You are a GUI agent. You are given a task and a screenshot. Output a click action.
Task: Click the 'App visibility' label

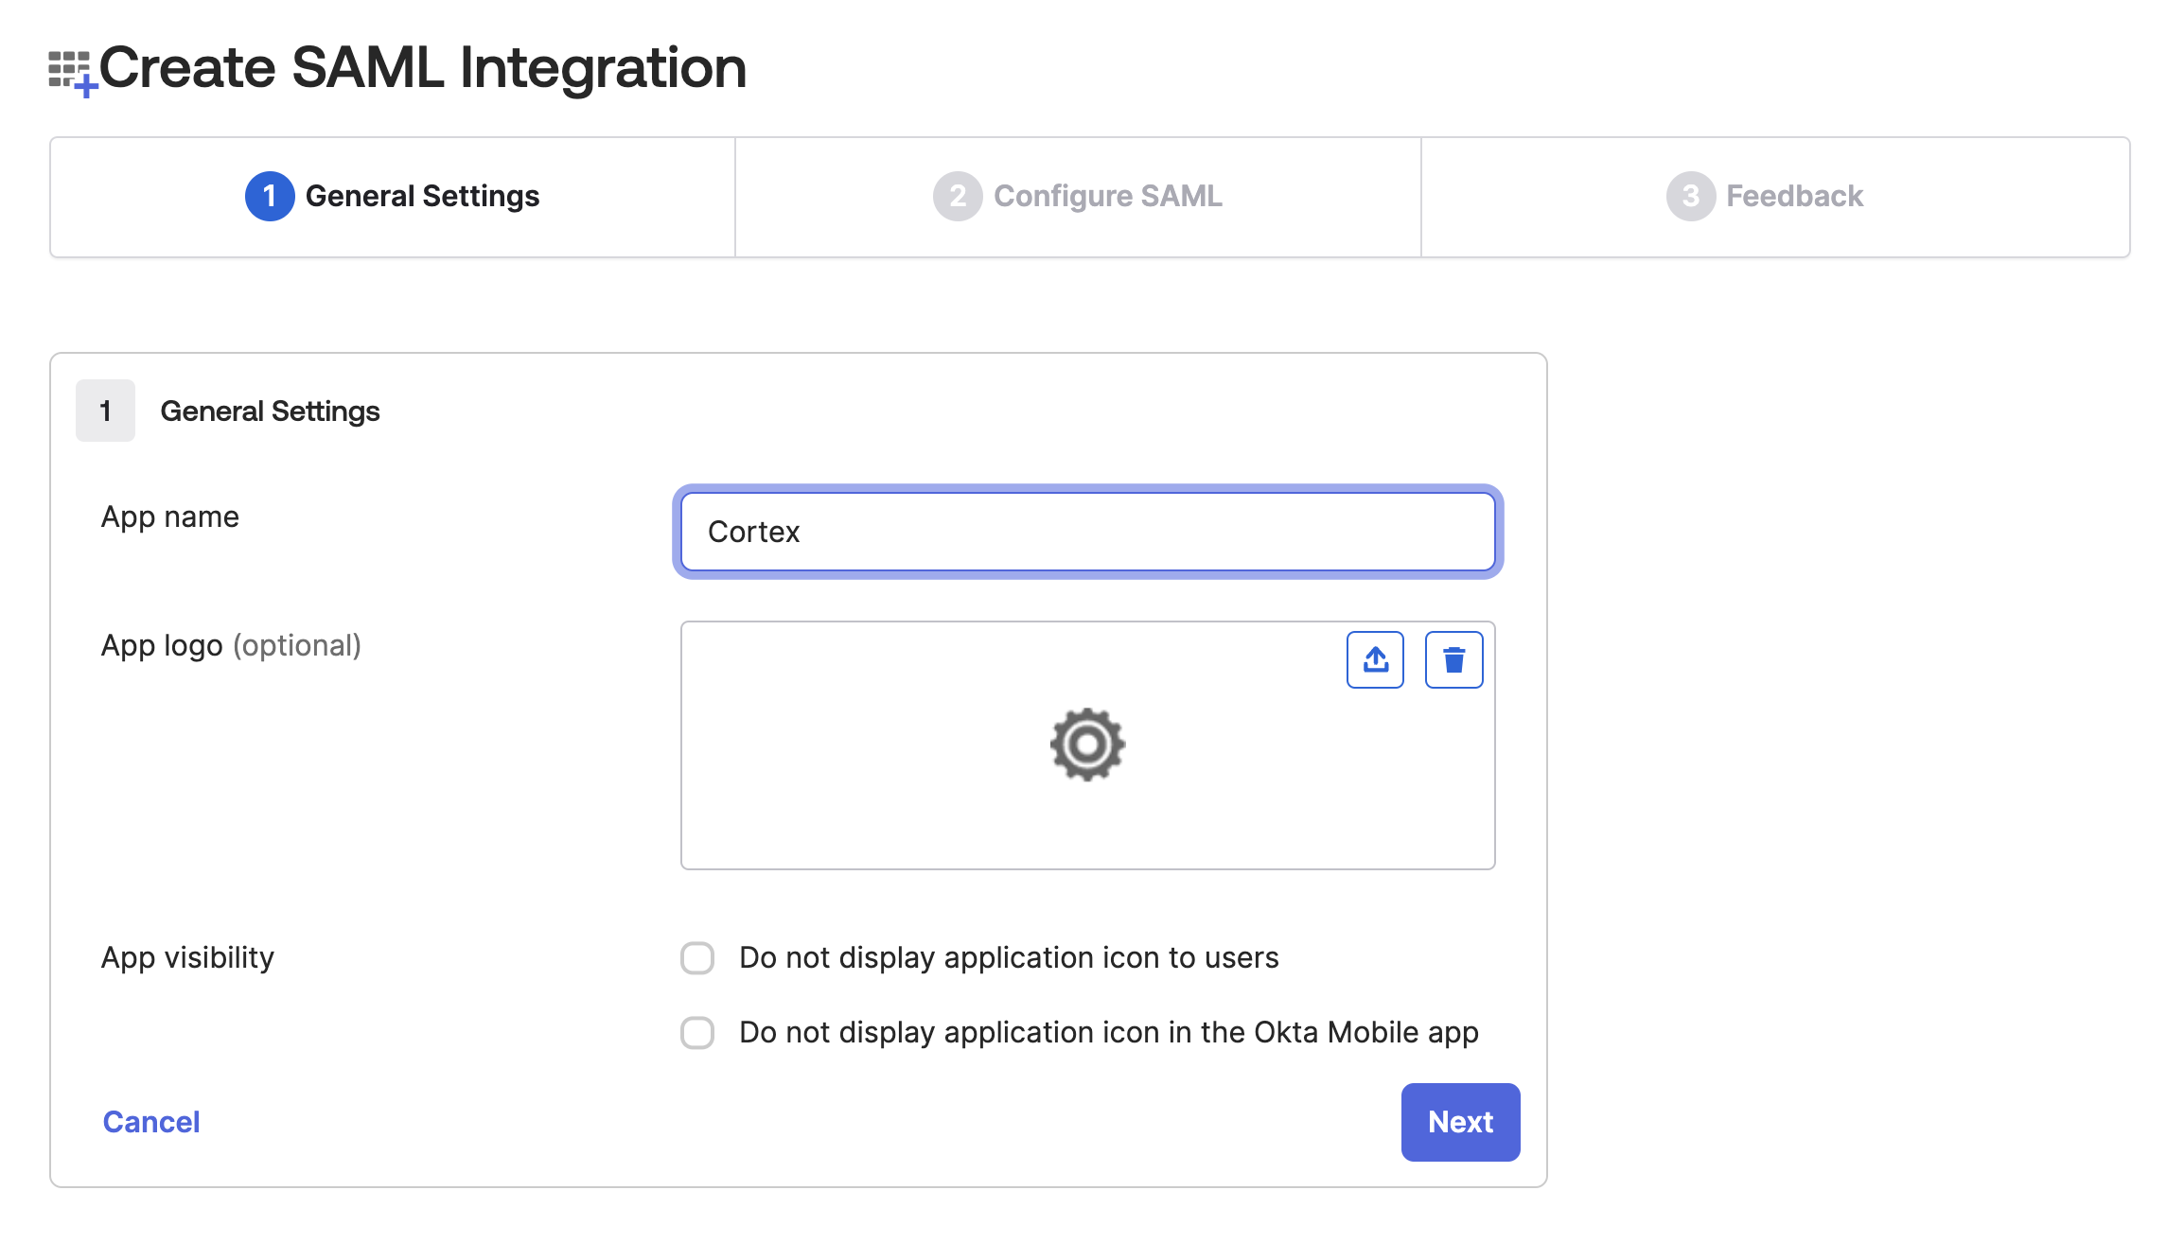click(187, 957)
